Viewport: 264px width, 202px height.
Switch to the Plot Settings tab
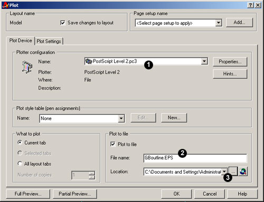(x=49, y=42)
